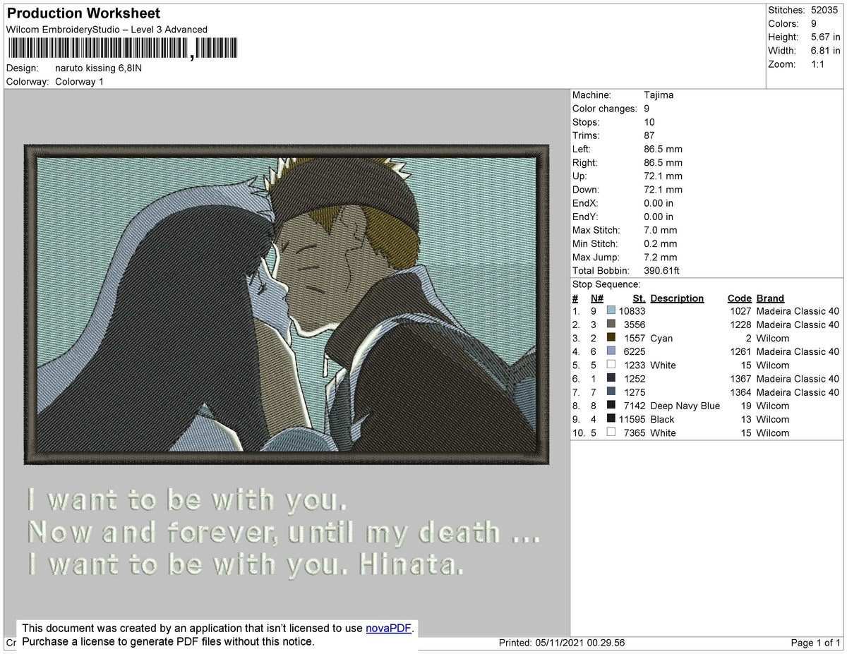
Task: Select the 'Stop Sequence:' label
Action: click(606, 284)
